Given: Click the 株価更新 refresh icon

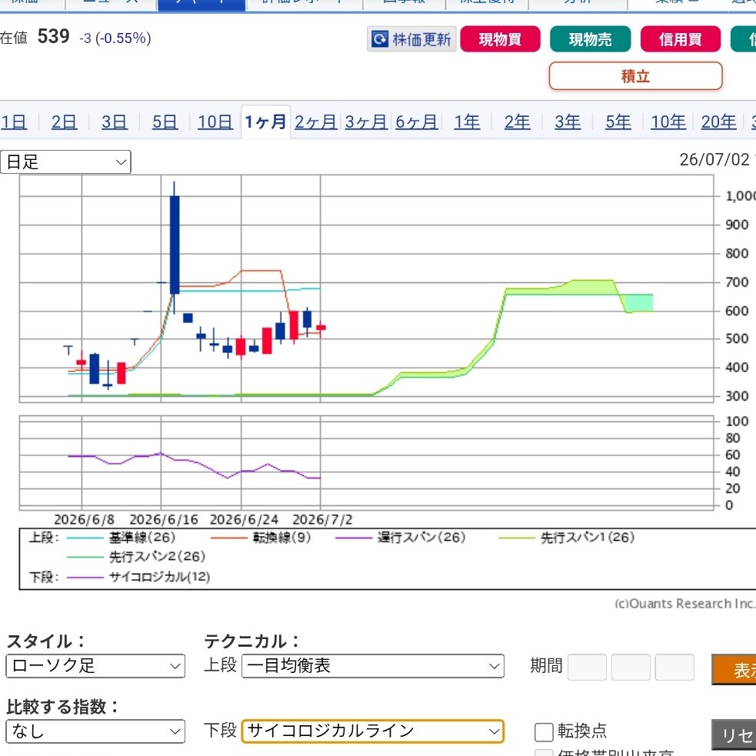Looking at the screenshot, I should pos(379,39).
